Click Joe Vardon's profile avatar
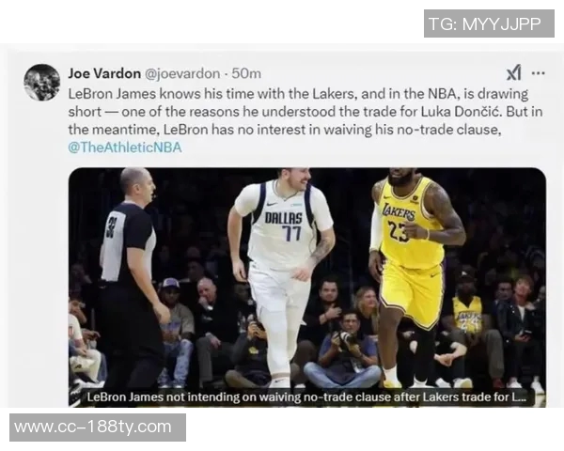Image resolution: width=564 pixels, height=451 pixels. (x=41, y=83)
